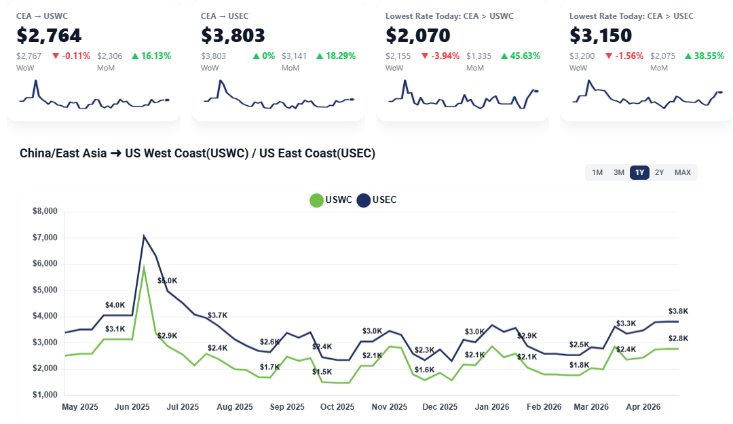Image resolution: width=733 pixels, height=424 pixels.
Task: Toggle USWC series via green legend dot
Action: (x=316, y=200)
